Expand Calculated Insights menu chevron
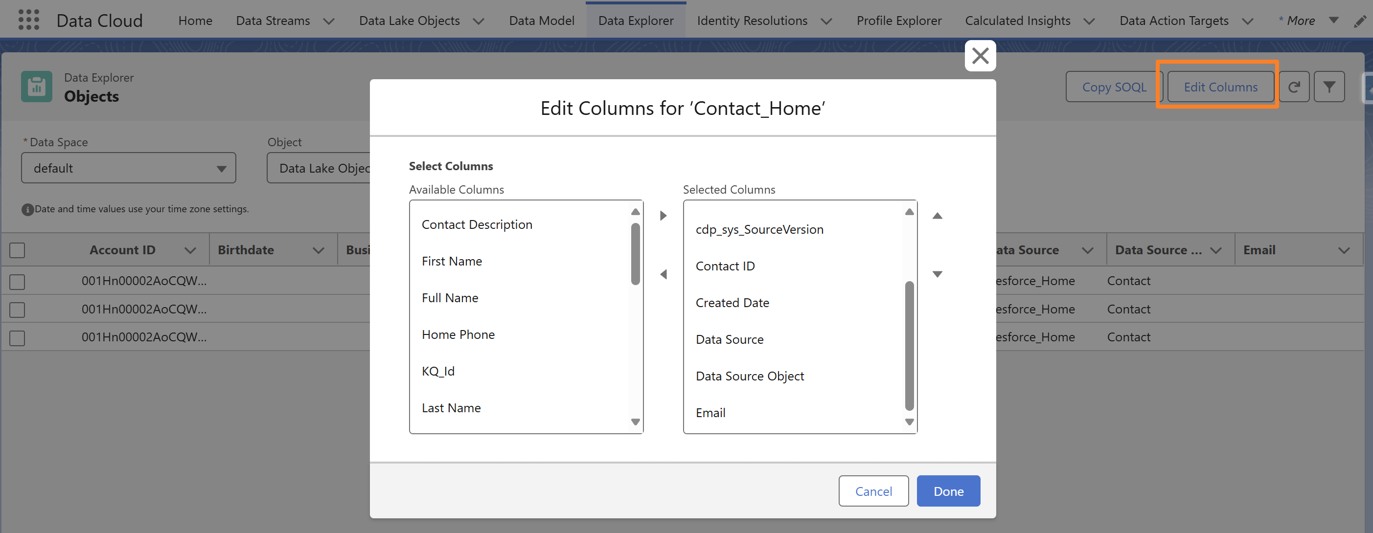Image resolution: width=1373 pixels, height=533 pixels. (x=1089, y=22)
